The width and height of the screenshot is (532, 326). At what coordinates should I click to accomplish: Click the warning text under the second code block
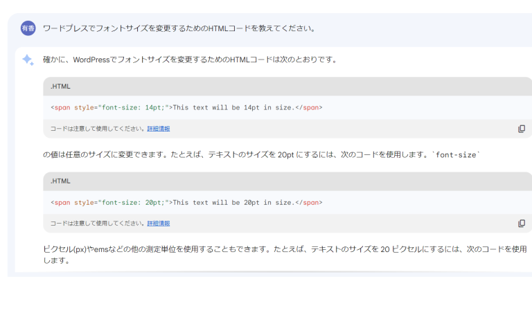tap(98, 224)
